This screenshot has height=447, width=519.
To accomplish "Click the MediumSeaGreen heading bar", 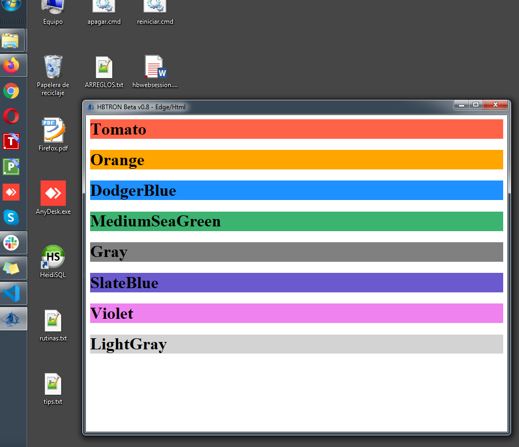I will coord(296,221).
